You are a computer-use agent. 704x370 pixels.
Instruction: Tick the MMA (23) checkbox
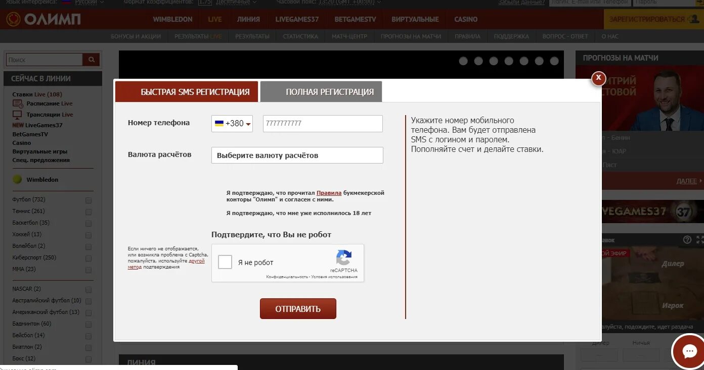click(x=89, y=270)
